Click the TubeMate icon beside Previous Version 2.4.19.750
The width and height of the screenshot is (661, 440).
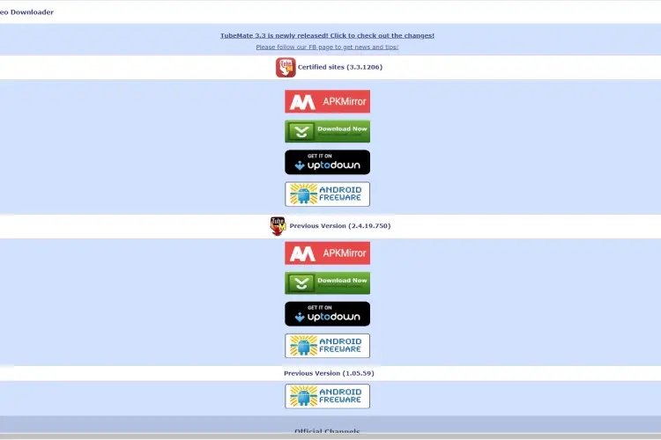279,226
